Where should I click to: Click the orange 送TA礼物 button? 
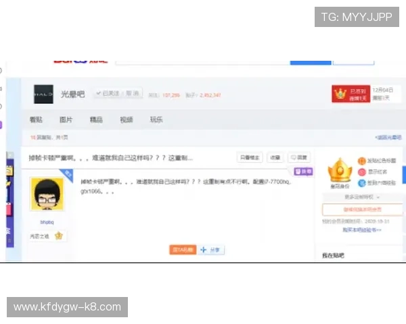[x=183, y=250]
